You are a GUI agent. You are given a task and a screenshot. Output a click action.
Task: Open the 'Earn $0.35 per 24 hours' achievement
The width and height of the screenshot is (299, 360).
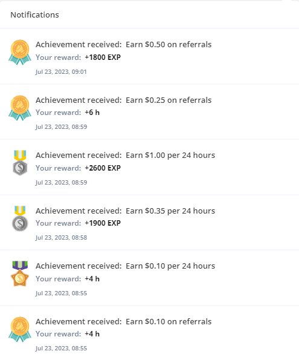click(x=170, y=211)
